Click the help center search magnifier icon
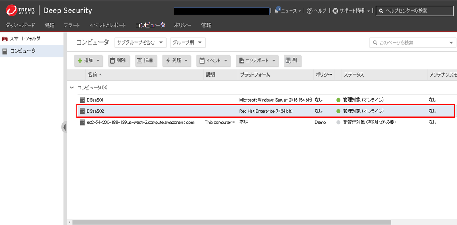This screenshot has height=225, width=457. pos(381,11)
